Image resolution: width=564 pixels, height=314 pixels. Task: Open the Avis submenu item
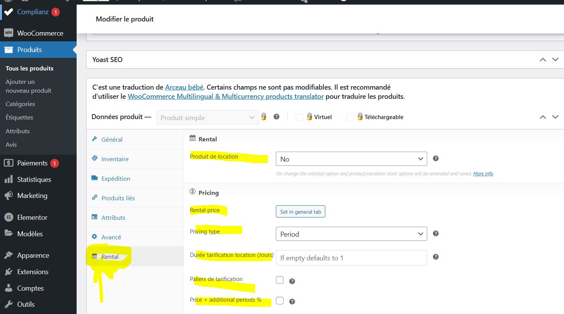(x=11, y=145)
